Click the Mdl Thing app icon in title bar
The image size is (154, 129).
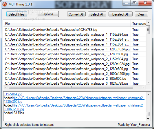point(5,4)
